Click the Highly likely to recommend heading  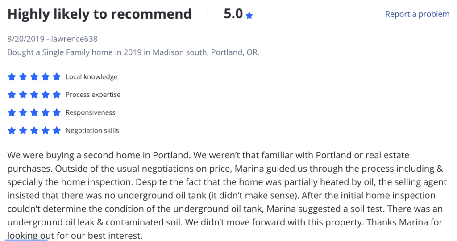[x=100, y=14]
